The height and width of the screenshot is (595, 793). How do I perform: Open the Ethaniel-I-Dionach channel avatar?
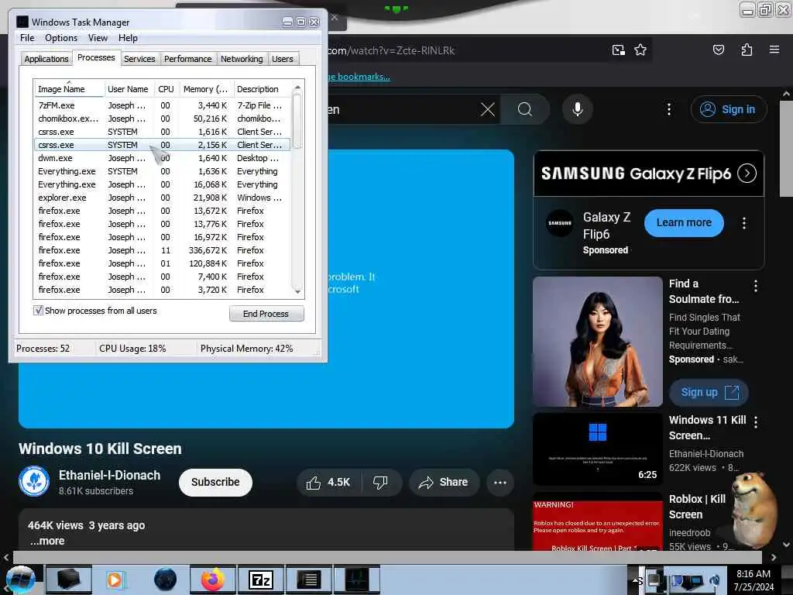click(x=34, y=481)
